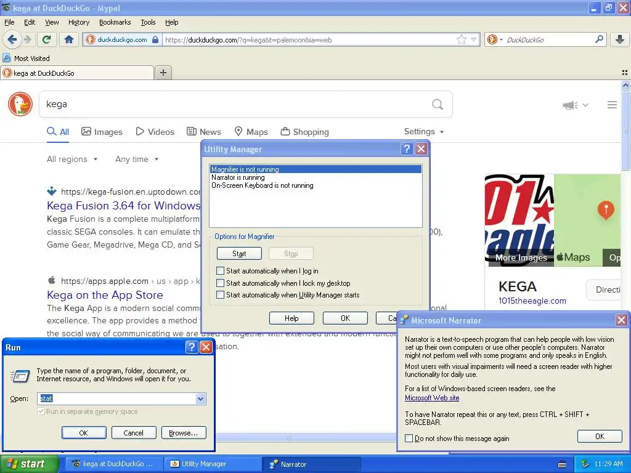Check Start automatically when I lock my desktop
This screenshot has height=473, width=631.
pos(220,283)
